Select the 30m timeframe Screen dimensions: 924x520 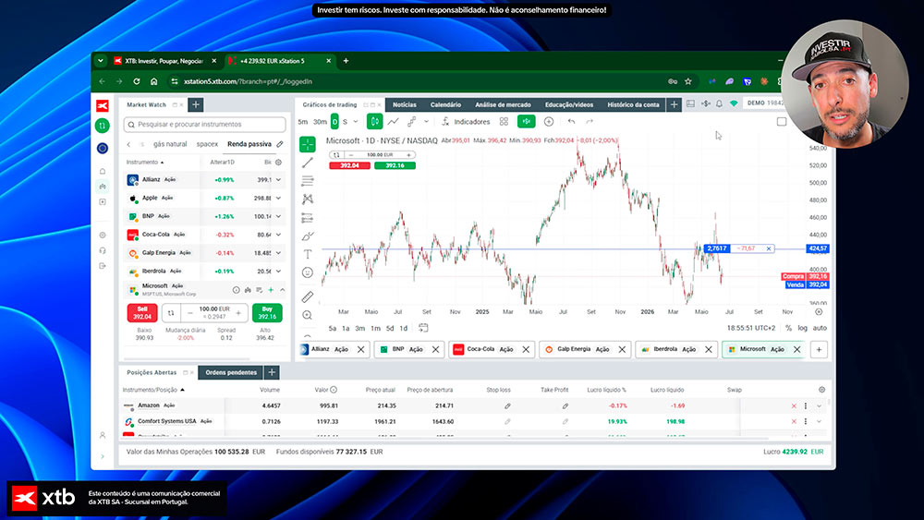tap(320, 121)
